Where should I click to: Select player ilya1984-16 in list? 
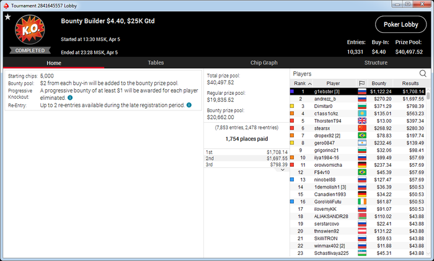[x=358, y=157]
